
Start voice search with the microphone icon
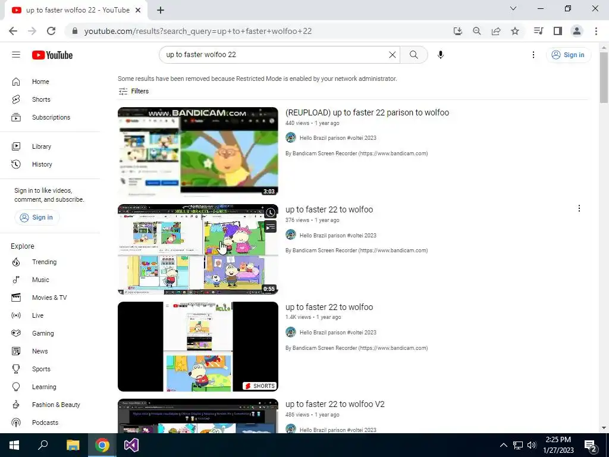[441, 55]
